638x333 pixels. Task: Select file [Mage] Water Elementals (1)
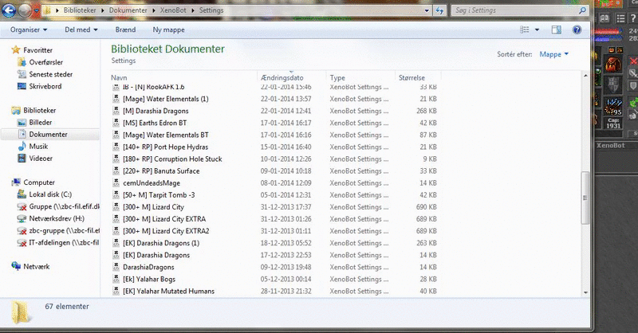(166, 99)
